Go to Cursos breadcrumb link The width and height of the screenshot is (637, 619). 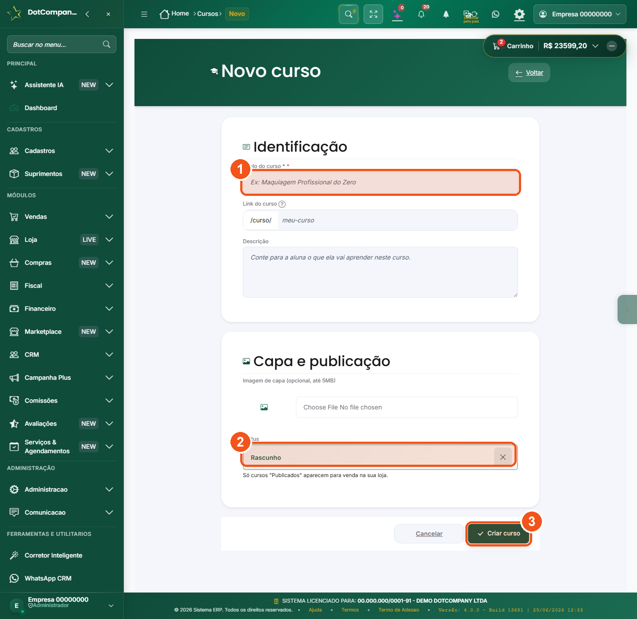[x=207, y=14]
